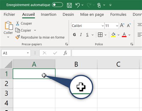Viewport: 142px width, 111px height.
Task: Click the Couper scissors icon
Action: pos(18,23)
